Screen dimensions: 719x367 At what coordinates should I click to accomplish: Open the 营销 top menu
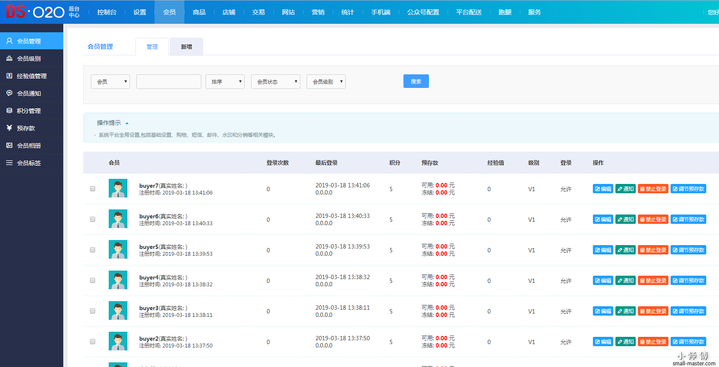coord(318,12)
